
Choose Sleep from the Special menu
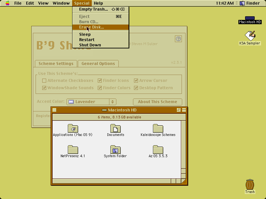(x=101, y=34)
